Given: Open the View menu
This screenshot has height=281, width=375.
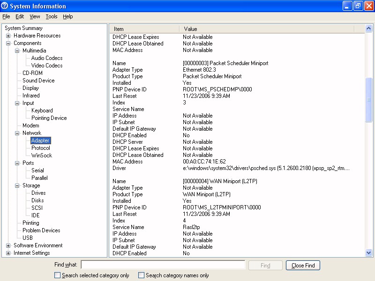Looking at the screenshot, I should tap(35, 16).
